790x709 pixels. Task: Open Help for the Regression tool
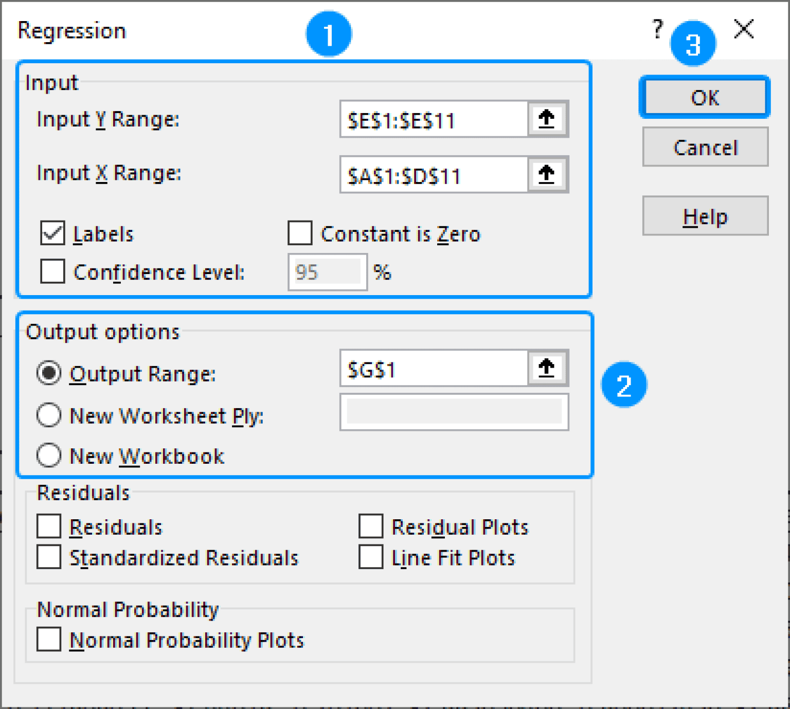click(705, 216)
